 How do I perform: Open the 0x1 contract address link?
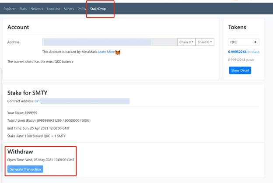point(37,101)
